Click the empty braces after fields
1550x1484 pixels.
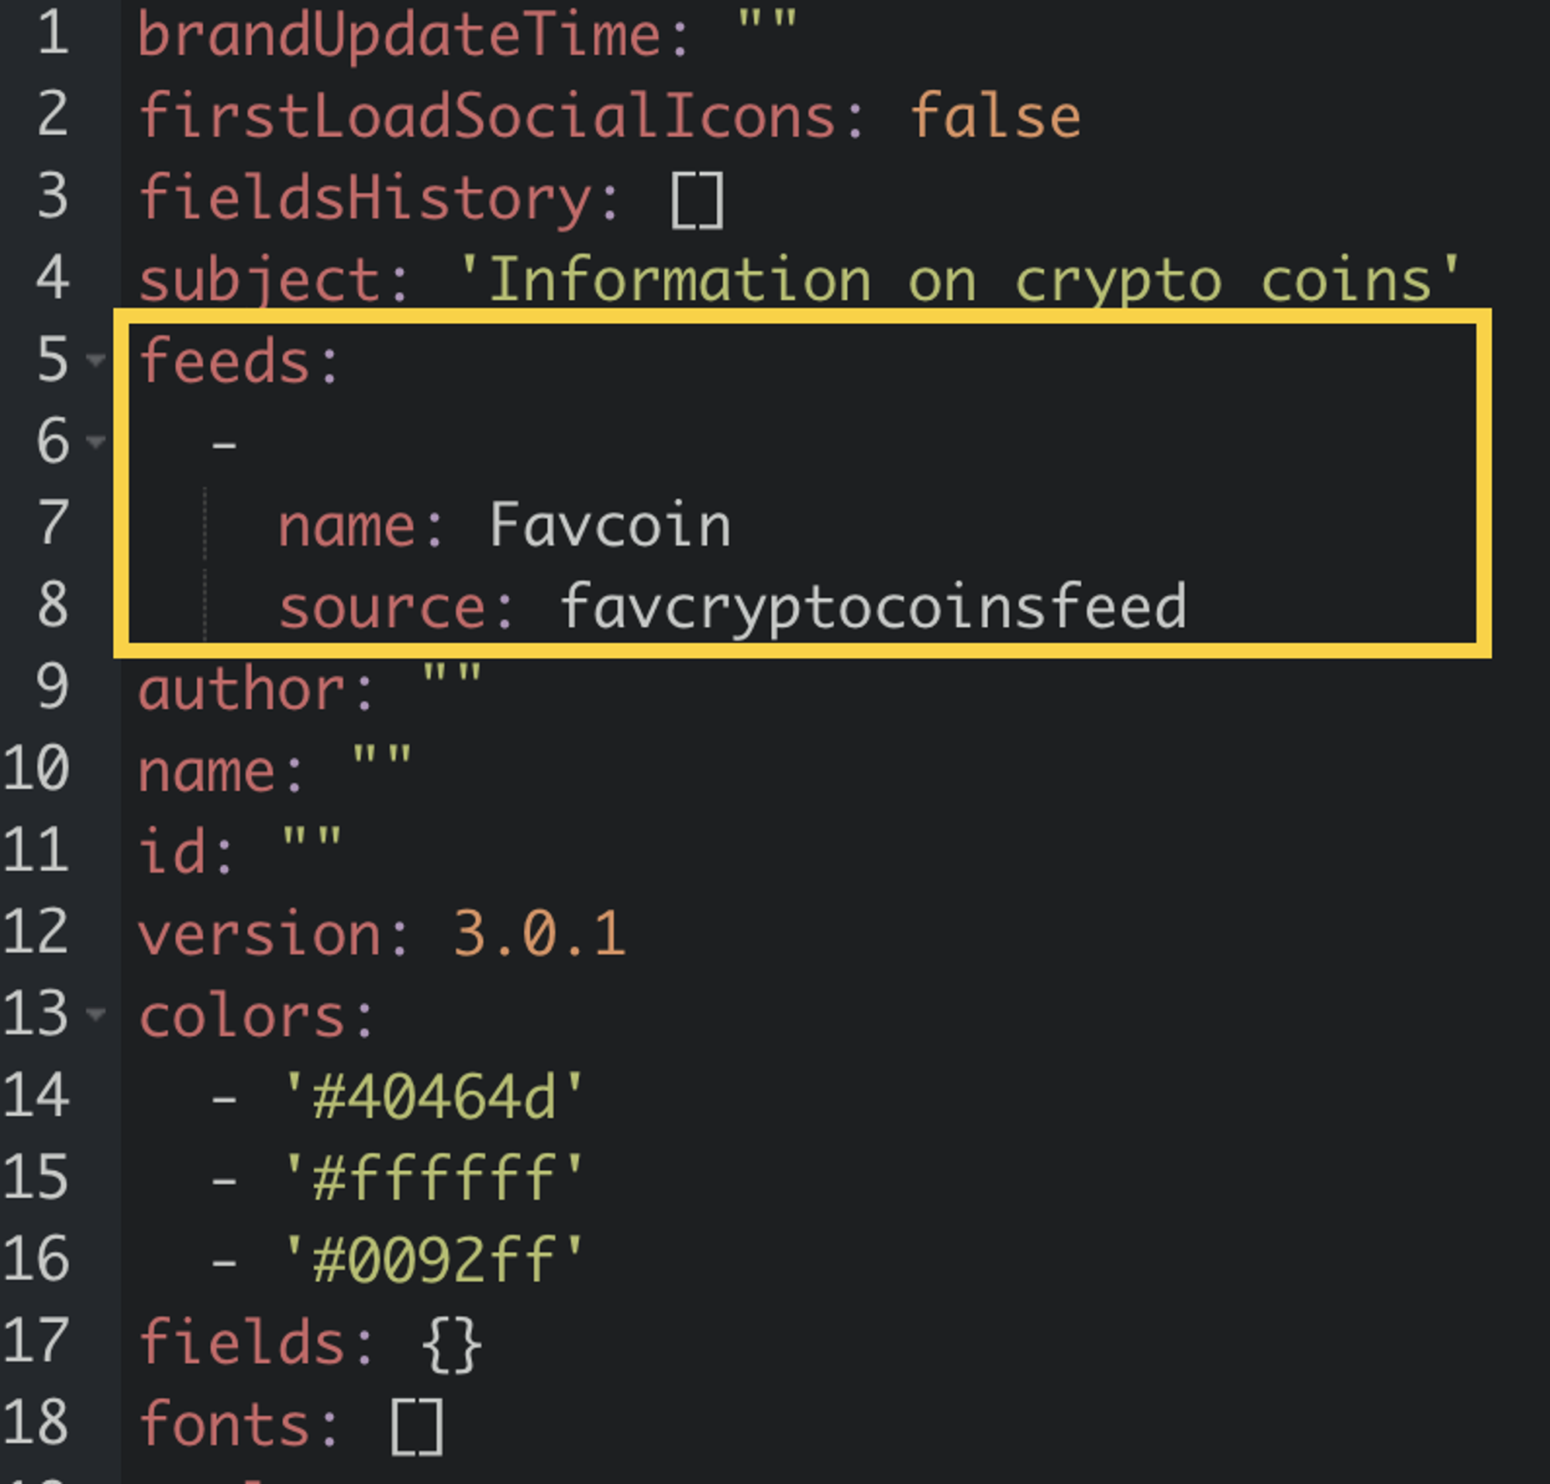(451, 1343)
